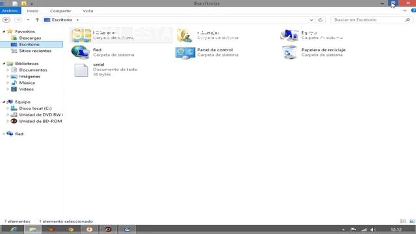416x234 pixels.
Task: Collapse the Favoritos tree section
Action: (4, 32)
